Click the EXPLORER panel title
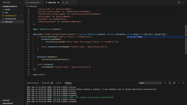This screenshot has width=187, height=105. 6,3
